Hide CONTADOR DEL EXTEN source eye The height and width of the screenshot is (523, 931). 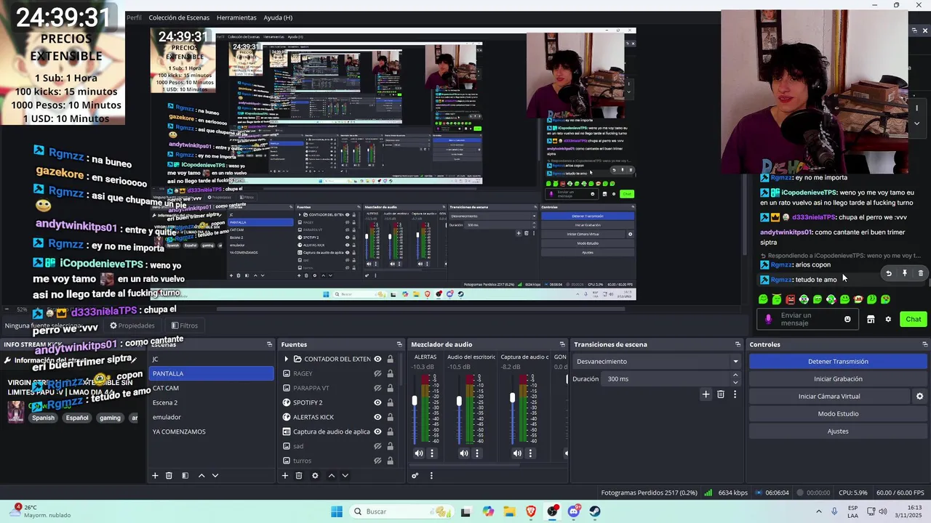tap(377, 359)
